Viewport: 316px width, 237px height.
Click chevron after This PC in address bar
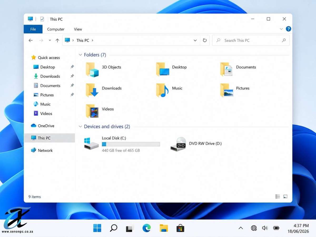click(x=92, y=40)
